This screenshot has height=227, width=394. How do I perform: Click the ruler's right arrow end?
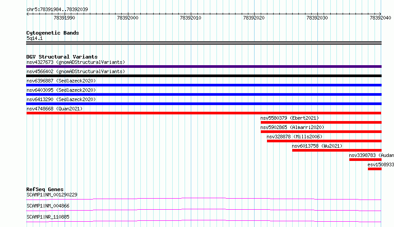380,14
